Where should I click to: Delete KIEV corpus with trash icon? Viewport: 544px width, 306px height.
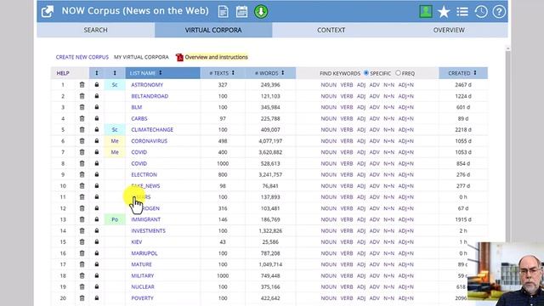click(82, 241)
